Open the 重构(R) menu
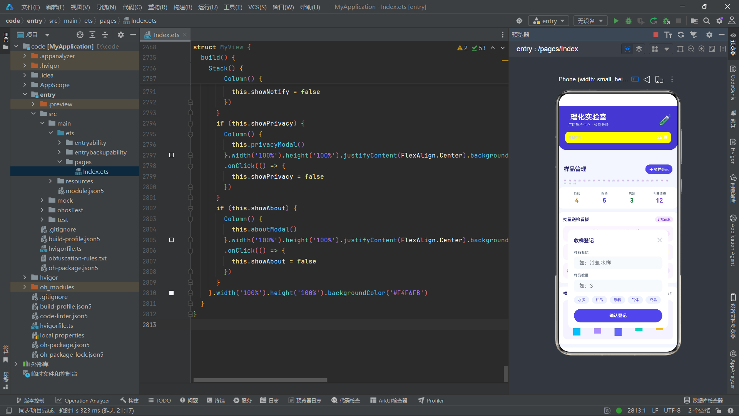Viewport: 739px width, 416px height. click(157, 7)
